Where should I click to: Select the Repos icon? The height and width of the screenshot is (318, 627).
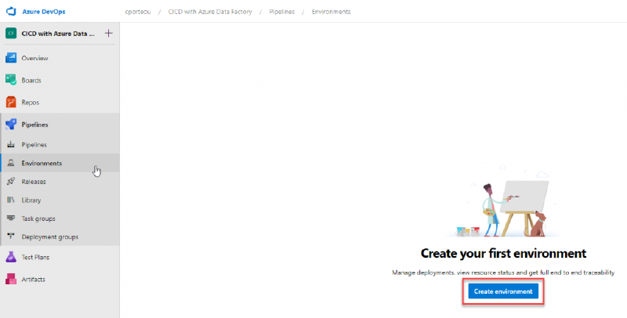(11, 102)
